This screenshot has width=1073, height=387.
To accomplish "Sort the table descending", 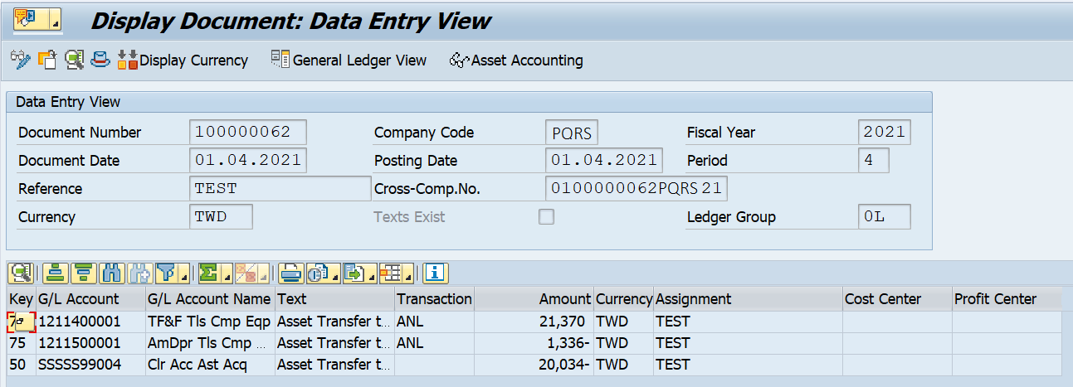I will coord(83,272).
